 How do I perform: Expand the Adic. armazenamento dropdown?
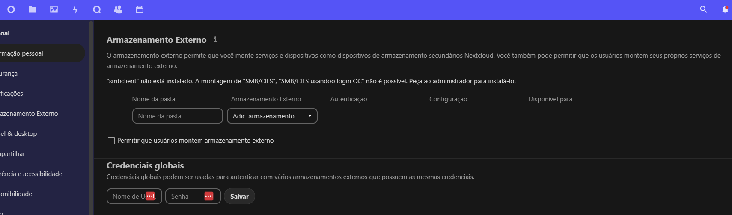coord(272,116)
